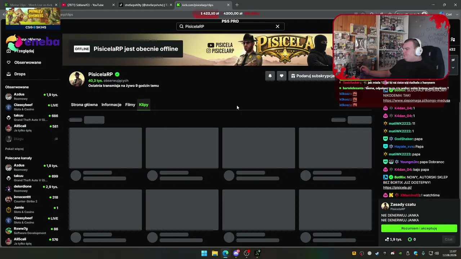Click the Steam icon in system tray
The image size is (461, 259).
coord(377,253)
